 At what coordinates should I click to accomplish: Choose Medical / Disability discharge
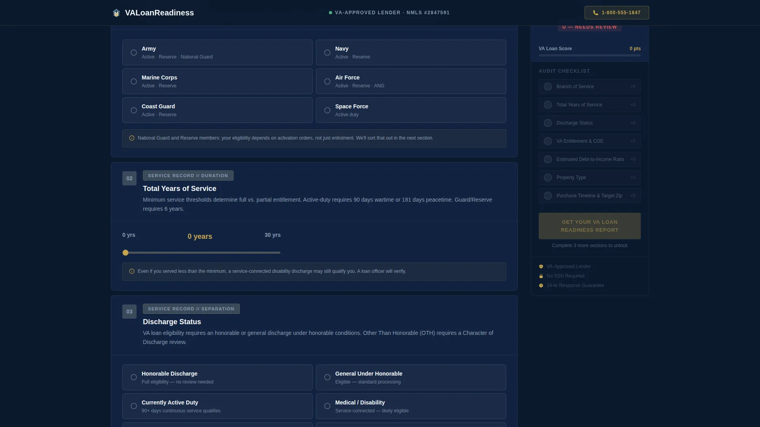pos(411,406)
